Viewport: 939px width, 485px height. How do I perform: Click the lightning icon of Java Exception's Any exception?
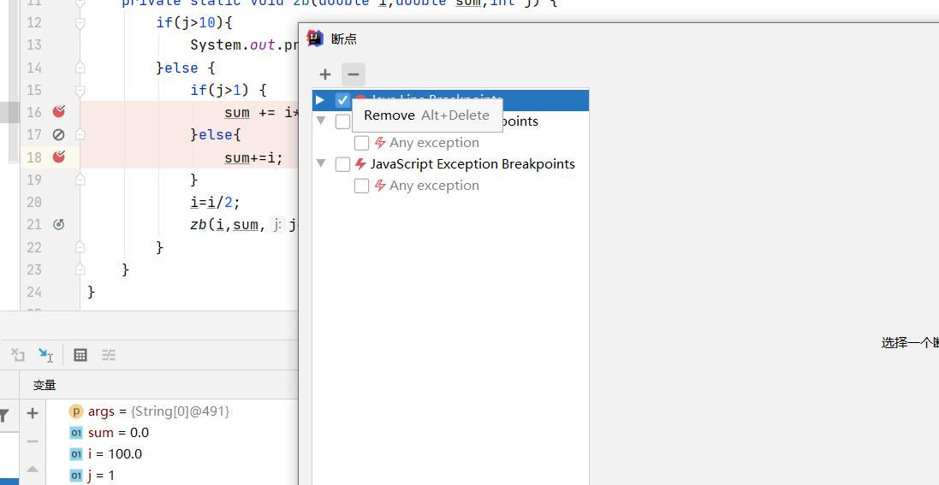click(380, 143)
